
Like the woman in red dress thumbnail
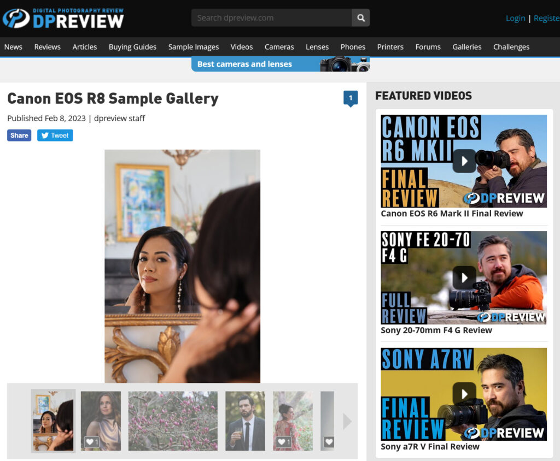283,442
